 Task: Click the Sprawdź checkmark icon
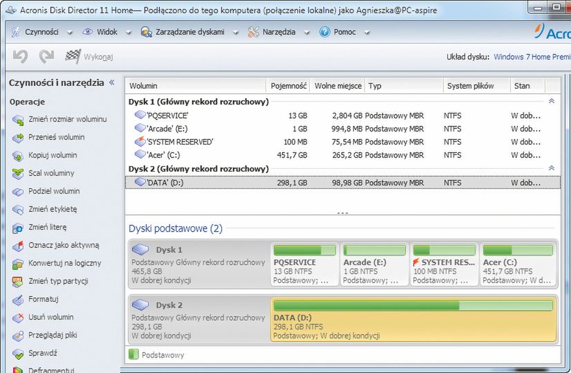point(17,354)
